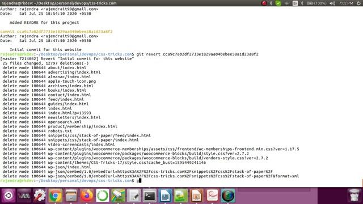
Task: Click the commit hash cca9c7a02df line in yellow
Action: (56, 32)
